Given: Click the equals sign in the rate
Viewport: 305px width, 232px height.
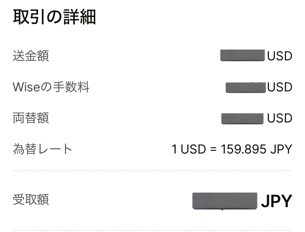Looking at the screenshot, I should (x=213, y=150).
